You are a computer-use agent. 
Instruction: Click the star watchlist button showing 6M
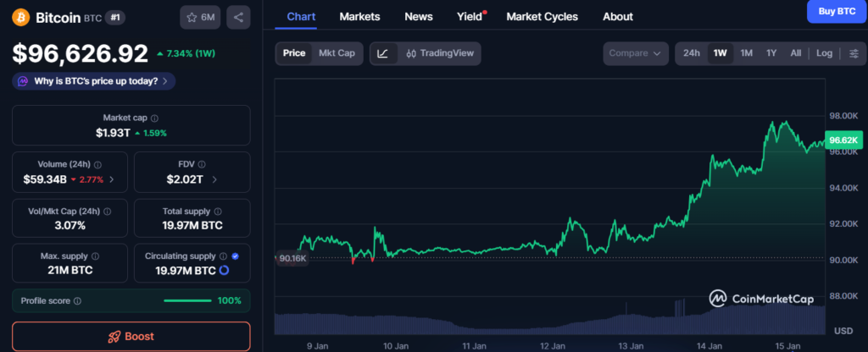pyautogui.click(x=200, y=17)
